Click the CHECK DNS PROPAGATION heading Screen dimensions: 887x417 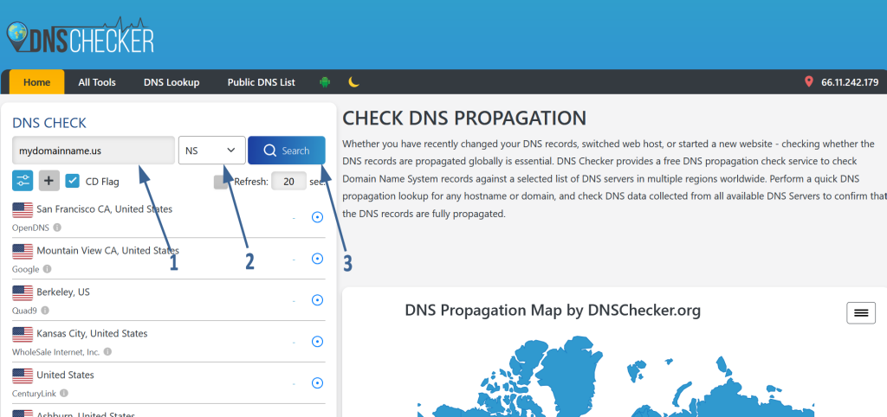coord(464,119)
